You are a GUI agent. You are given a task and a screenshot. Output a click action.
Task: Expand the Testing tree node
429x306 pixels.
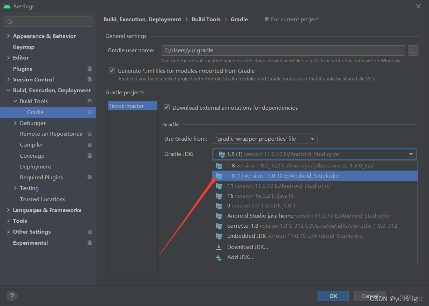[x=15, y=188]
